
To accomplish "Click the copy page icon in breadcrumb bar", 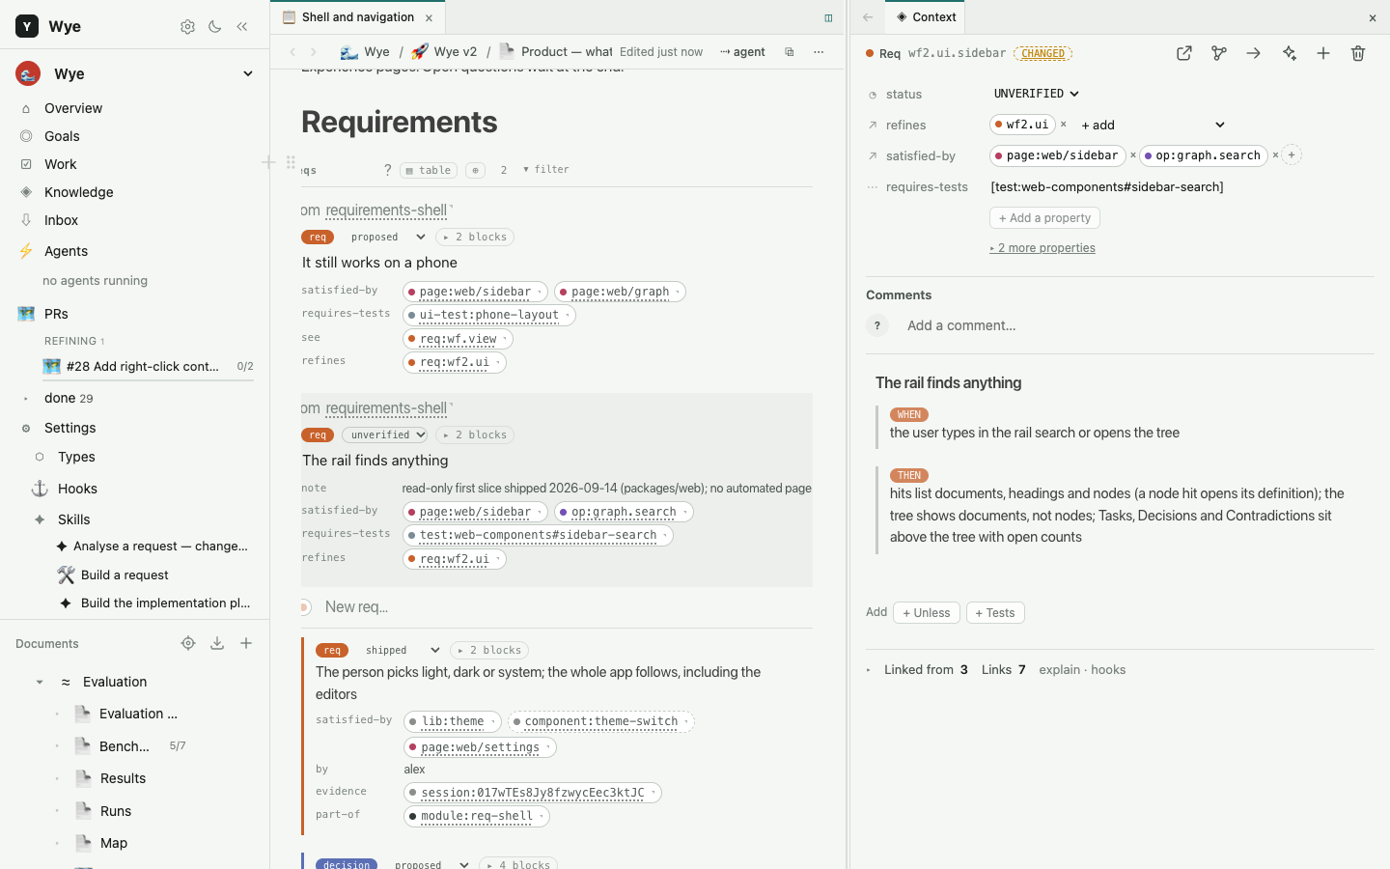I will point(790,52).
